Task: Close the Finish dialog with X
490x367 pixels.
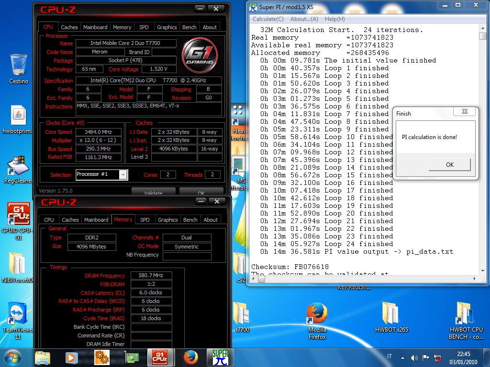Action: point(465,111)
